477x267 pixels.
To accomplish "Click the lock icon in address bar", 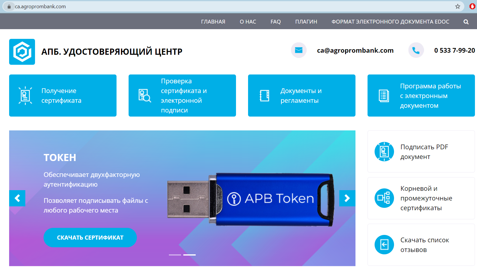I will (x=9, y=6).
